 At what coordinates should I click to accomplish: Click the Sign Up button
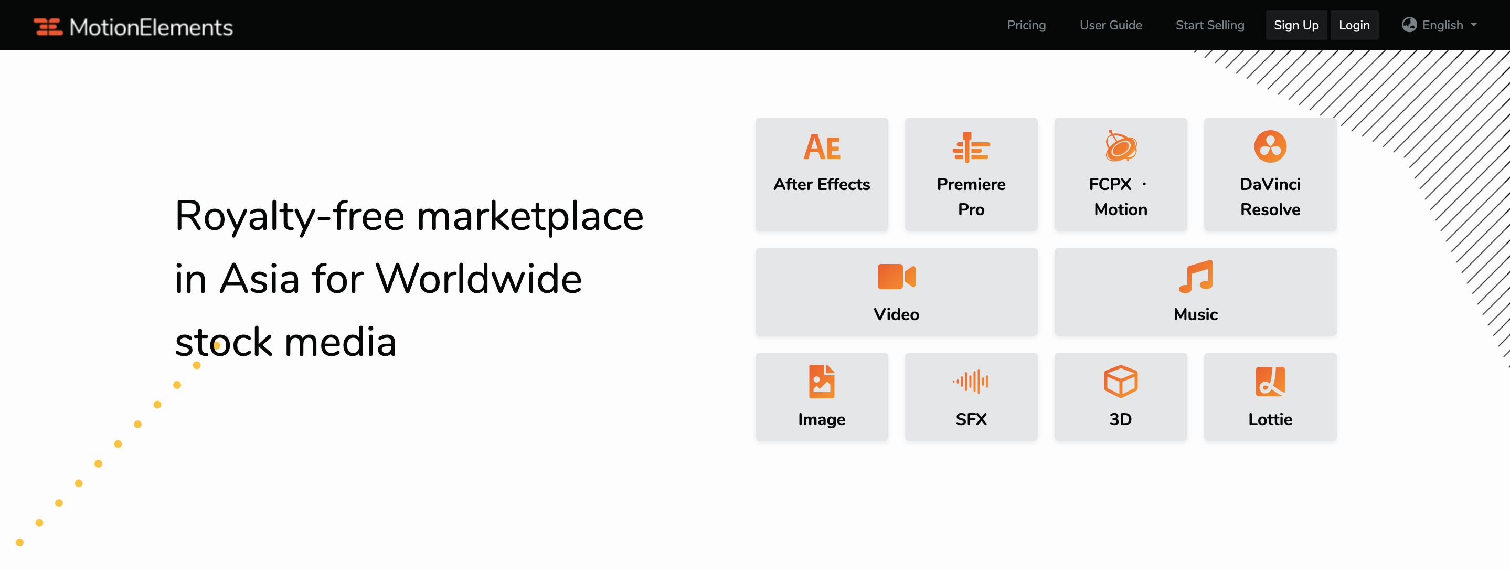coord(1295,25)
